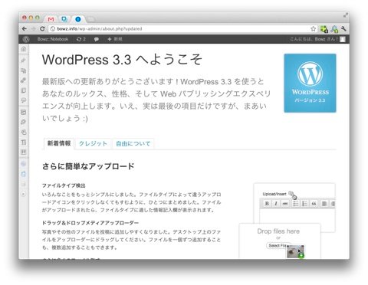Open the Pages sidebar icon
This screenshot has width=368, height=285.
24,90
